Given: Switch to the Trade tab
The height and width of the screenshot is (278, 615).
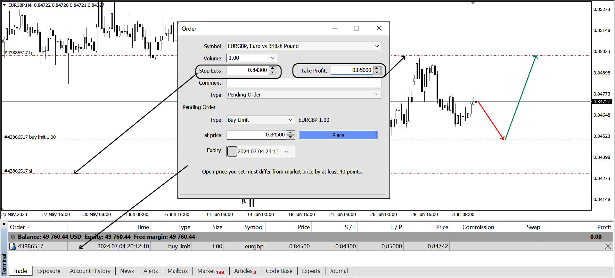Looking at the screenshot, I should point(20,271).
